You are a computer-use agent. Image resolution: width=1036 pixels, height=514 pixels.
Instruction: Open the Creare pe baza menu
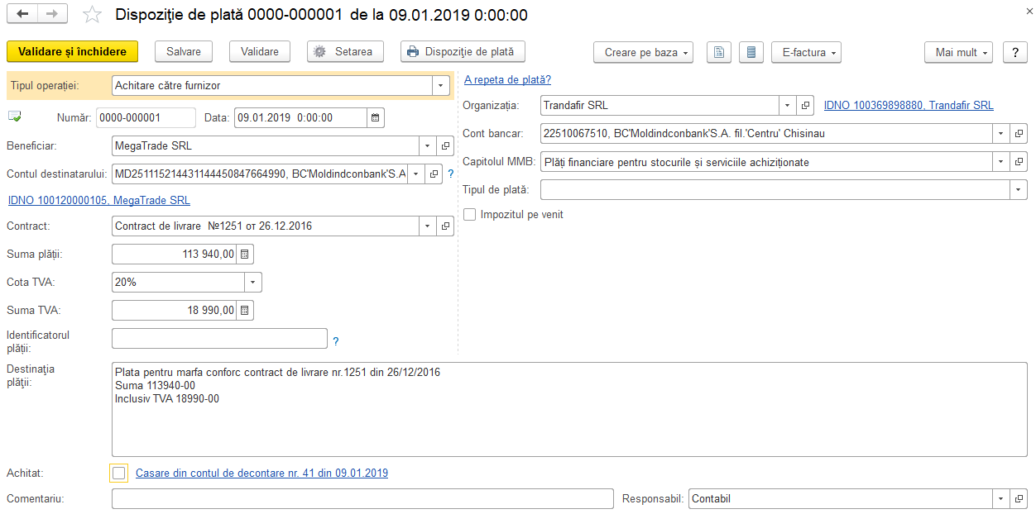pos(643,52)
